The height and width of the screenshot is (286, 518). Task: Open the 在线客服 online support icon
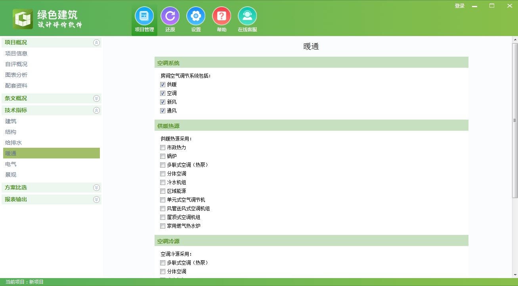point(247,19)
